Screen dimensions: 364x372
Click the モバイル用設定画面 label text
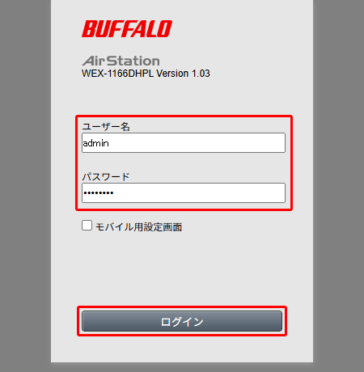(138, 227)
